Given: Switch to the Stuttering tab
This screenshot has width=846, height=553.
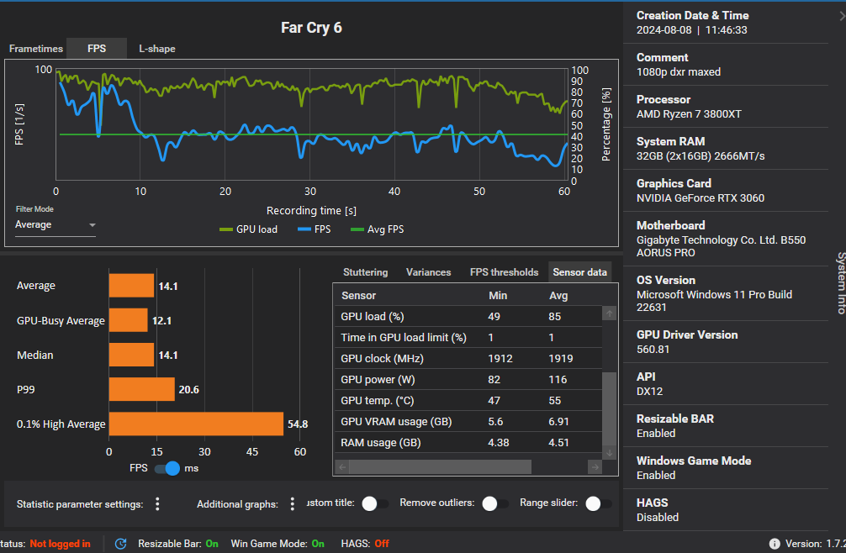Looking at the screenshot, I should pyautogui.click(x=365, y=272).
